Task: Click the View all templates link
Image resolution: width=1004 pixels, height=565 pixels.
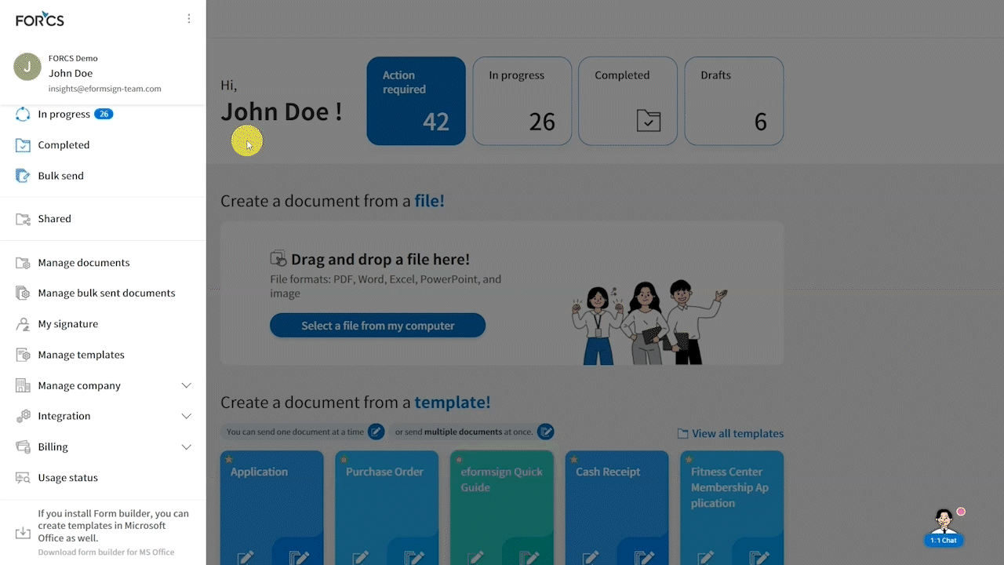Action: pos(730,434)
